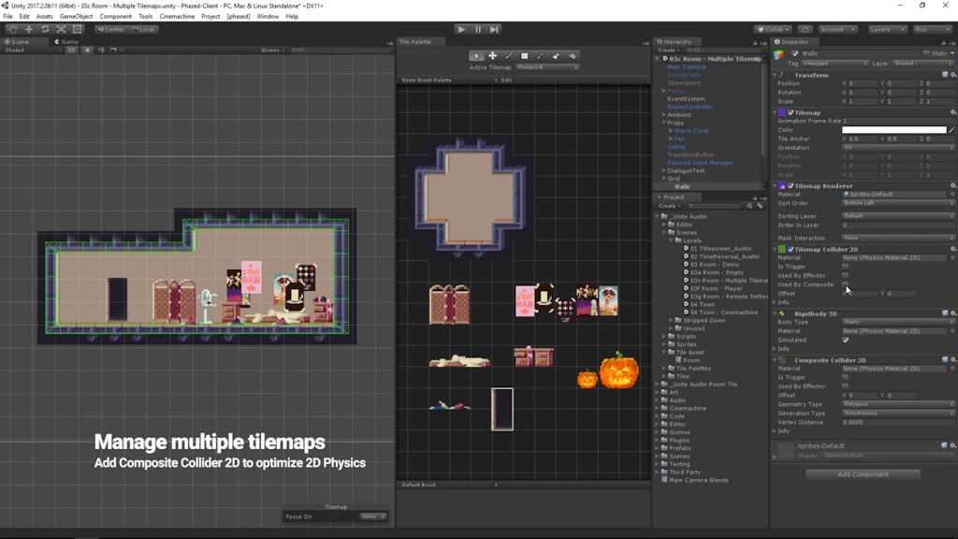958x539 pixels.
Task: Toggle scene lighting sun icon
Action: tap(88, 50)
